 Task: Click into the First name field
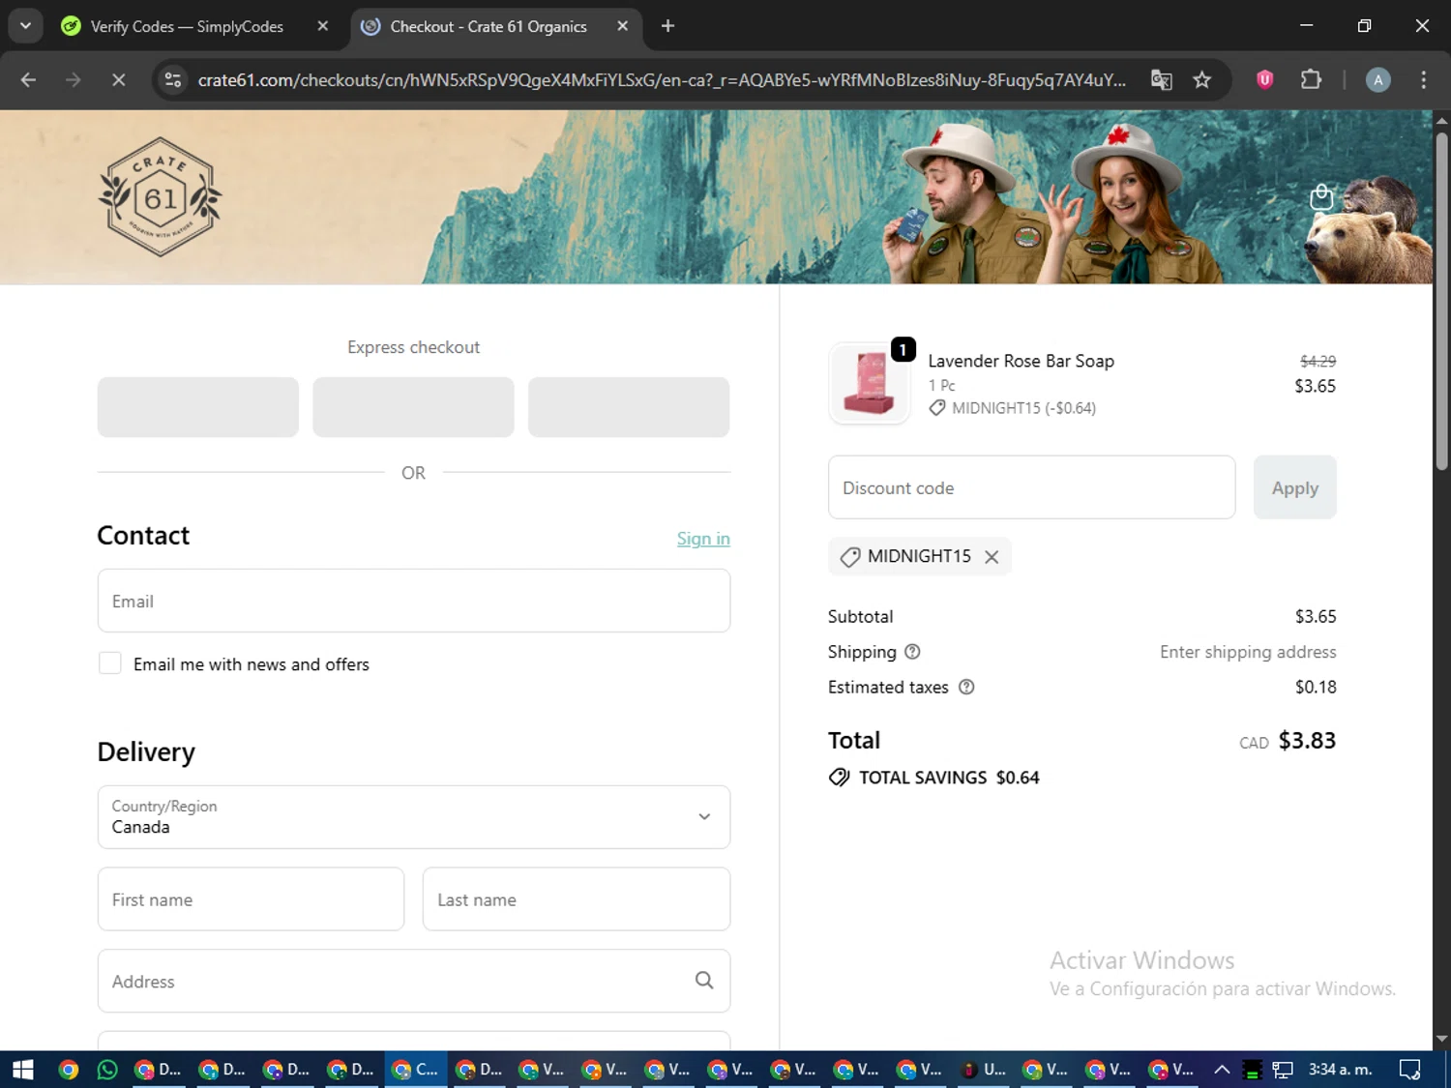click(x=251, y=899)
